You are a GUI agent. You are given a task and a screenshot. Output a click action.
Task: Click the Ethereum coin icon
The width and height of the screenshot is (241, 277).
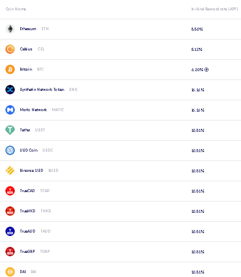coord(10,29)
